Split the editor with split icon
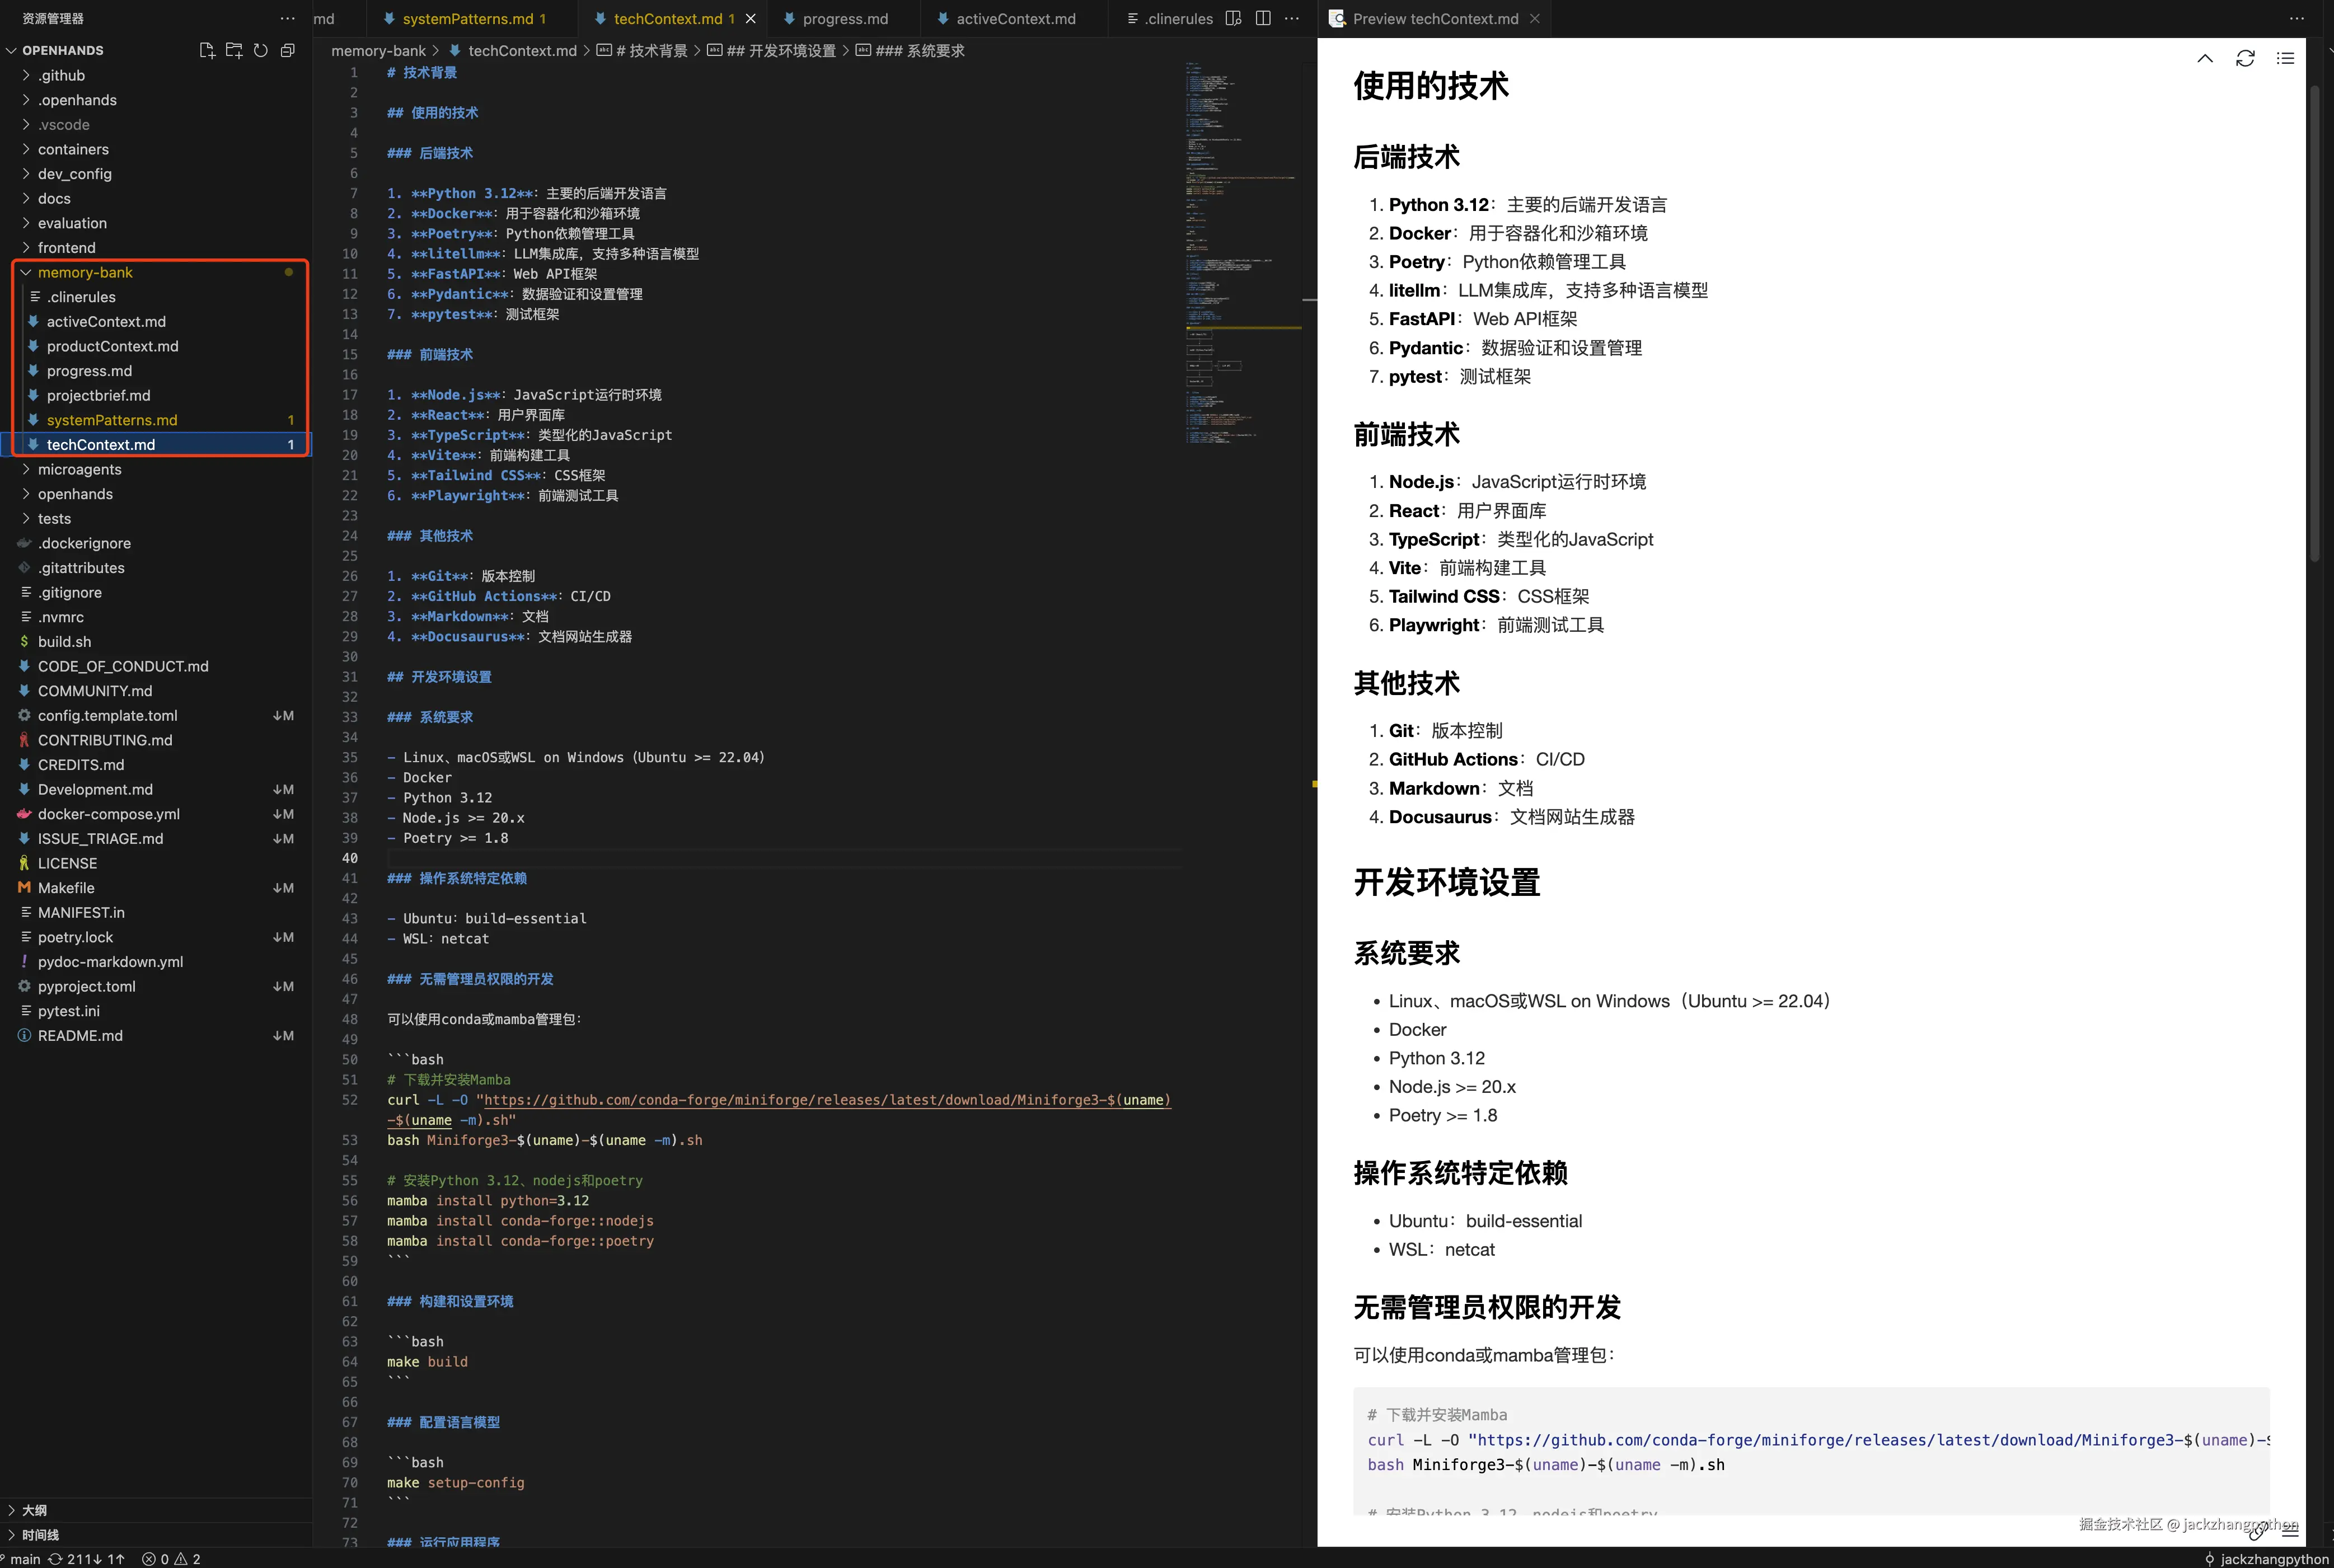The width and height of the screenshot is (2334, 1568). pos(1263,18)
